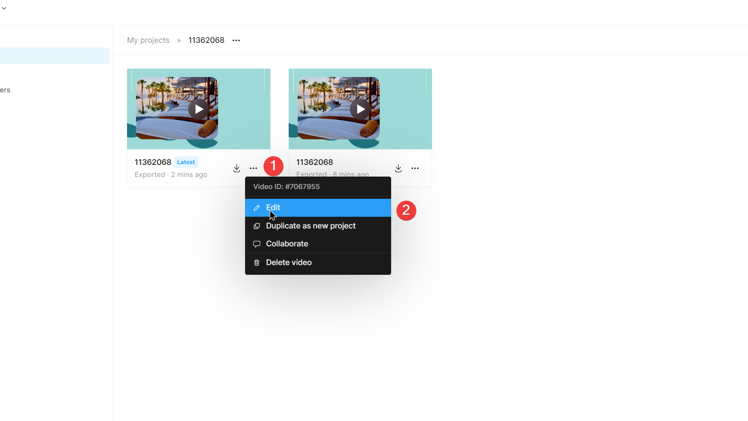Expand the chevron dropdown at the top-left
The width and height of the screenshot is (748, 421).
click(4, 8)
